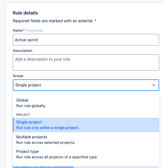
Task: Click the Rule details heading
Action: tap(25, 13)
